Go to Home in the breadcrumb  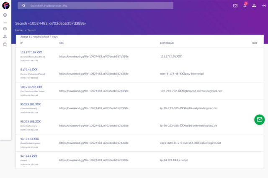click(x=19, y=30)
